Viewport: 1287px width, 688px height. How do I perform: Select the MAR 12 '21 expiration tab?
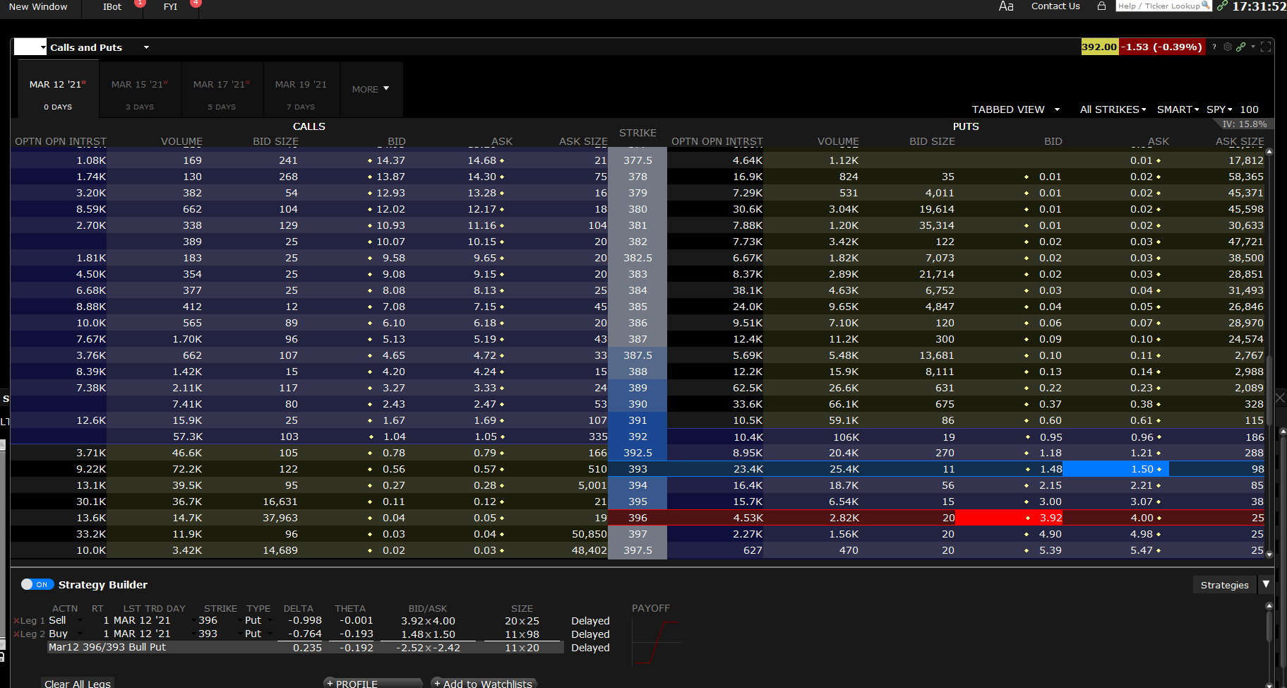pyautogui.click(x=58, y=90)
